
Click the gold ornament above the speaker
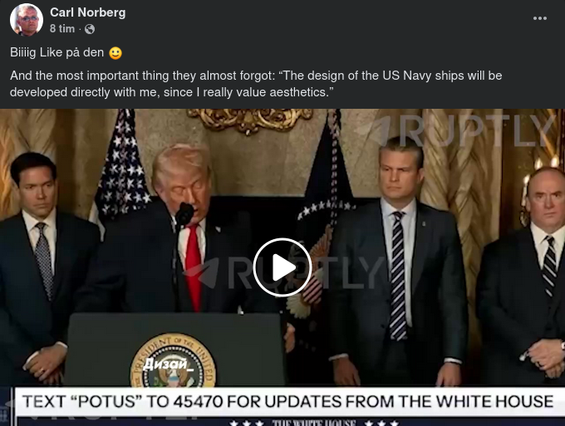[x=249, y=120]
